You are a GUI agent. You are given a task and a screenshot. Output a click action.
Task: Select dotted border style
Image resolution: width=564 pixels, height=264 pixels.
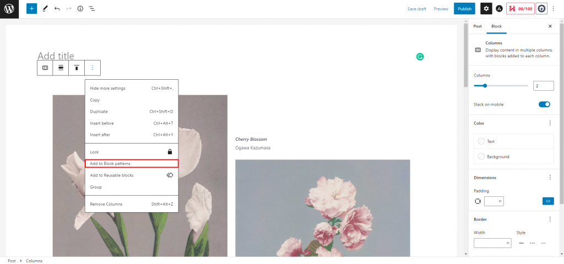click(544, 243)
